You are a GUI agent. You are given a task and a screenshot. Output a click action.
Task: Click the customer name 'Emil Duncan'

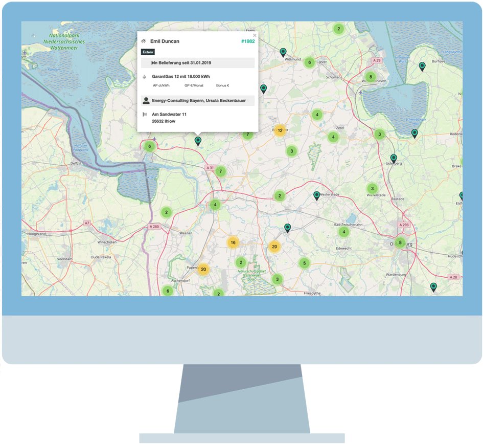165,41
